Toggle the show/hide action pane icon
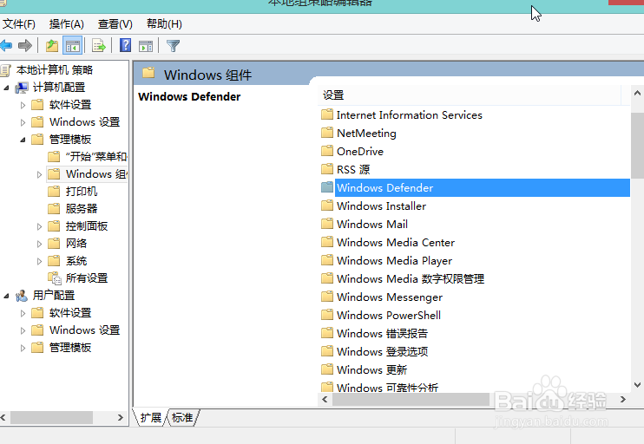 [146, 46]
